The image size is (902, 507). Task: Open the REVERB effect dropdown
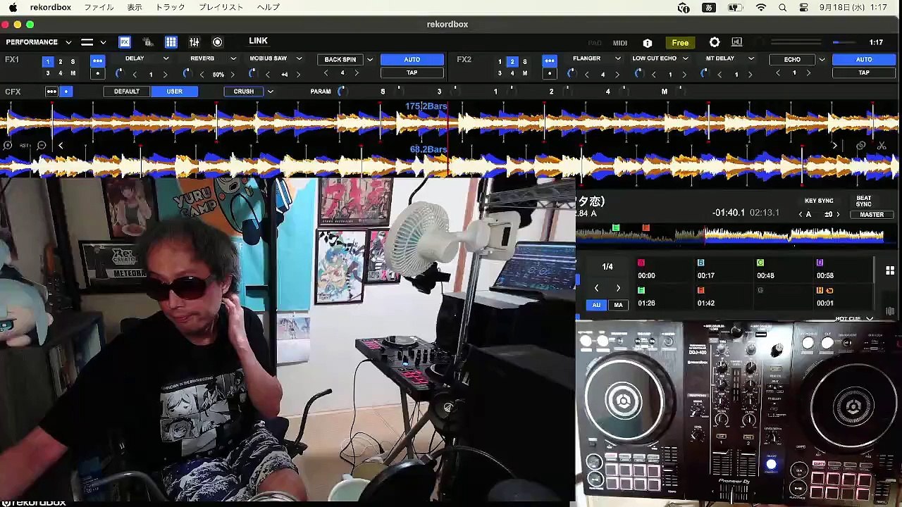[233, 59]
